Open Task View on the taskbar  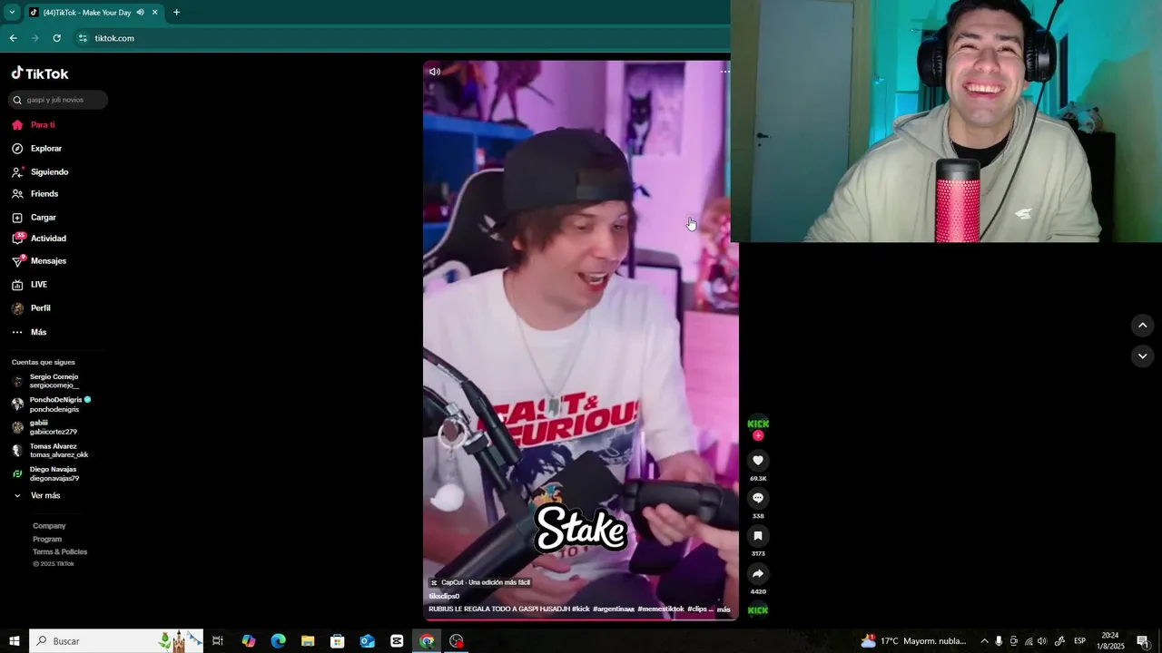point(218,641)
